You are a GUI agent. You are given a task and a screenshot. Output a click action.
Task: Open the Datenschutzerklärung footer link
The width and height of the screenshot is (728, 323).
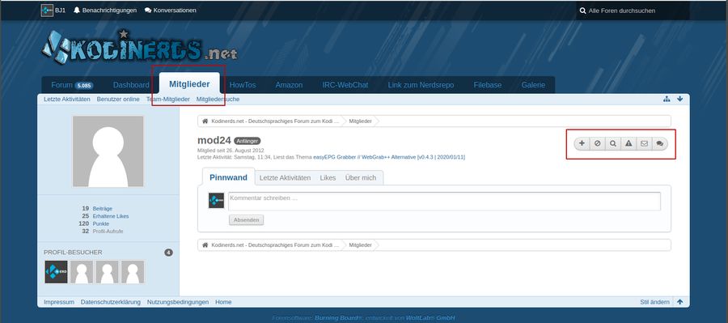111,302
